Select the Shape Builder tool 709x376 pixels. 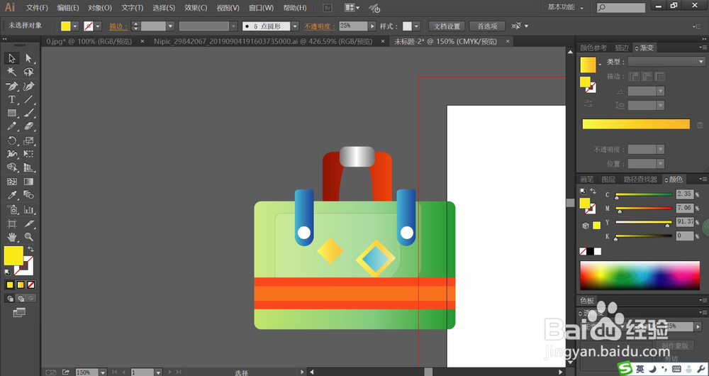[12, 168]
